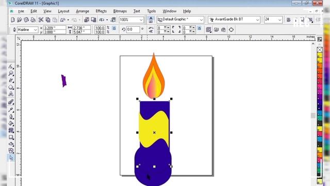This screenshot has width=330, height=186.
Task: Select the Polygon tool
Action: click(11, 87)
